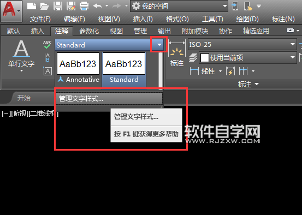
Task: Click the white color swatch by 使用当前项
Action: (x=205, y=57)
